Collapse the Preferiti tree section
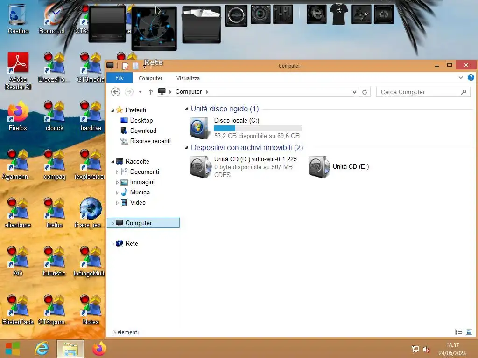Viewport: 478px width, 358px height. click(112, 110)
